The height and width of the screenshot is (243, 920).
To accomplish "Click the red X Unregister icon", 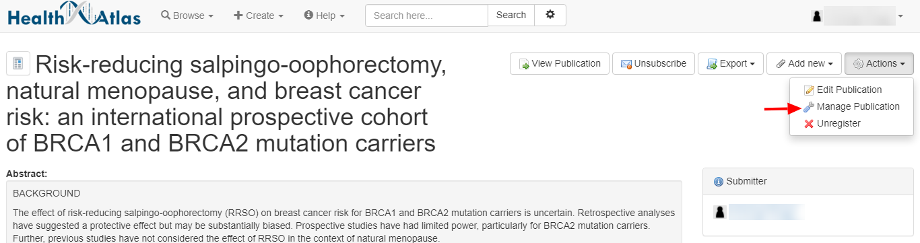I will (809, 124).
